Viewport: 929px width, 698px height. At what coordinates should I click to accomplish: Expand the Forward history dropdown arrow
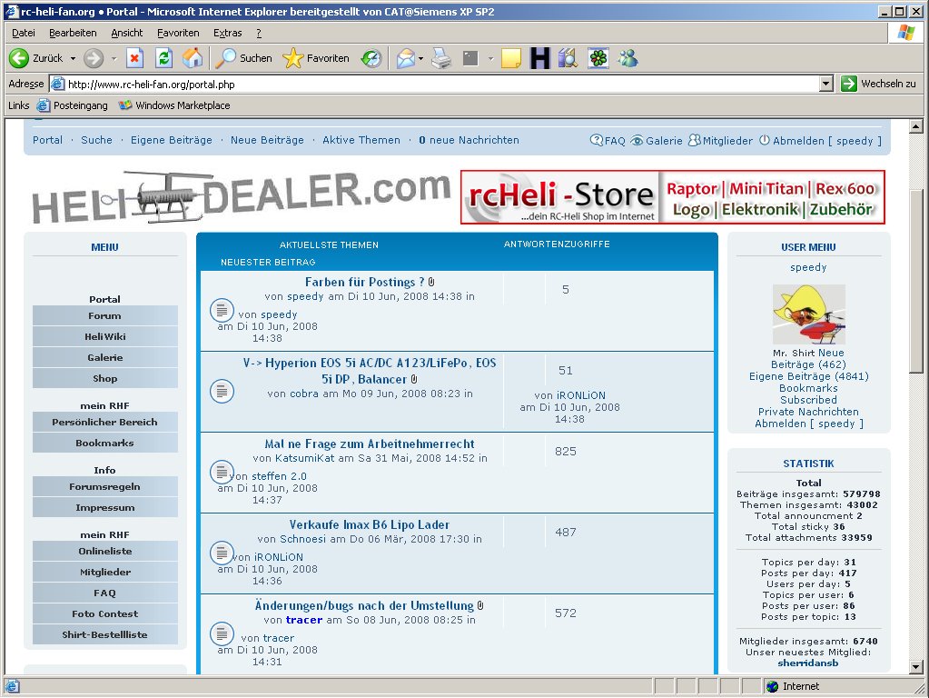point(114,59)
